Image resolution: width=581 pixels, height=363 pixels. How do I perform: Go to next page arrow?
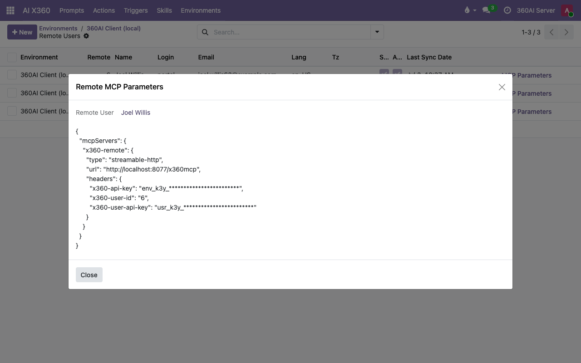pos(566,32)
